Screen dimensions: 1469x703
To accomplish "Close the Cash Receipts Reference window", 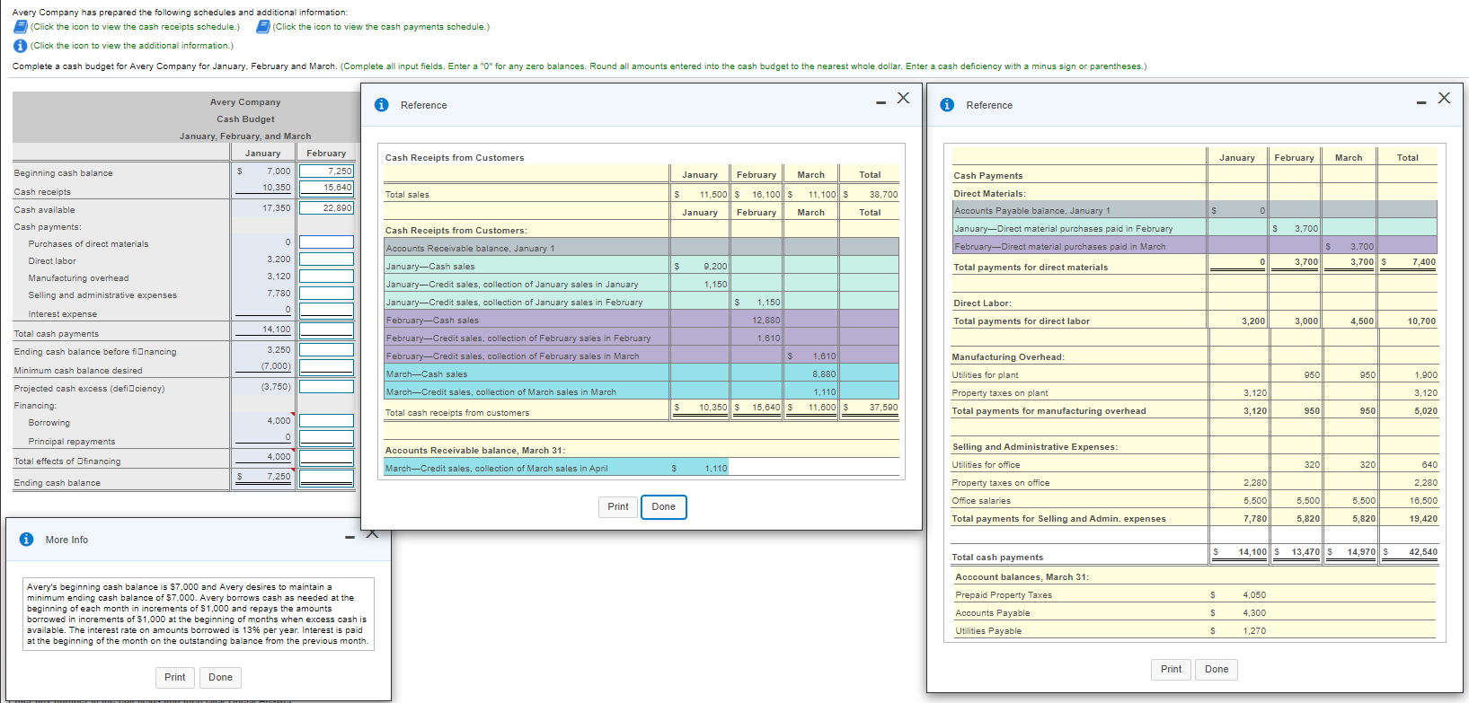I will [903, 98].
